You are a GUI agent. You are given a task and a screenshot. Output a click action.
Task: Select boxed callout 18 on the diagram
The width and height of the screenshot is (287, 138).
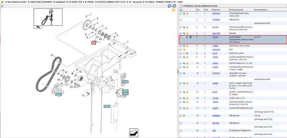pos(56,86)
